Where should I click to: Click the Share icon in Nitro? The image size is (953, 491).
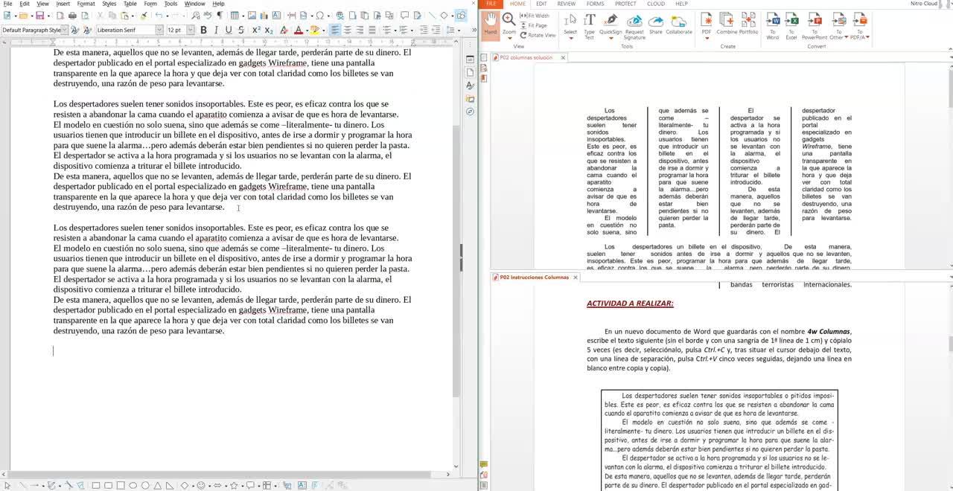point(655,25)
